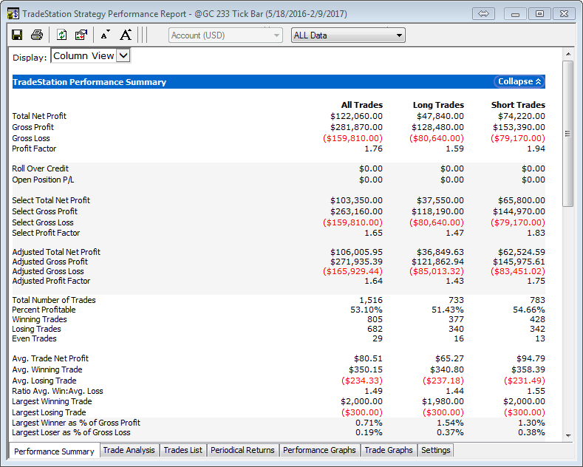Click the Refresh report icon

tap(61, 35)
